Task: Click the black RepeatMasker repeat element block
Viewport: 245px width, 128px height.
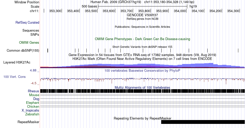Action: [203, 122]
